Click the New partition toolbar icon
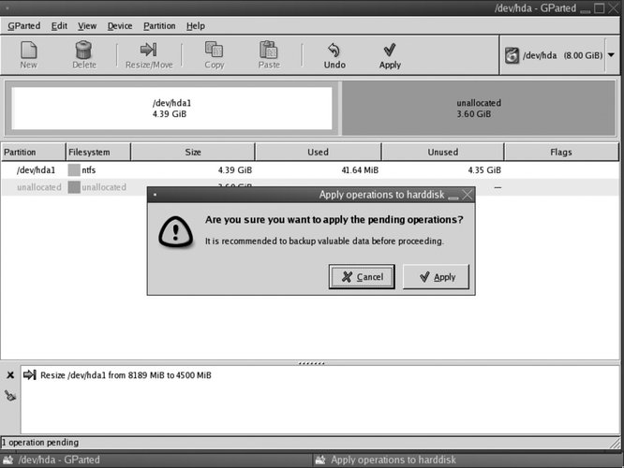This screenshot has width=624, height=468. 28,54
